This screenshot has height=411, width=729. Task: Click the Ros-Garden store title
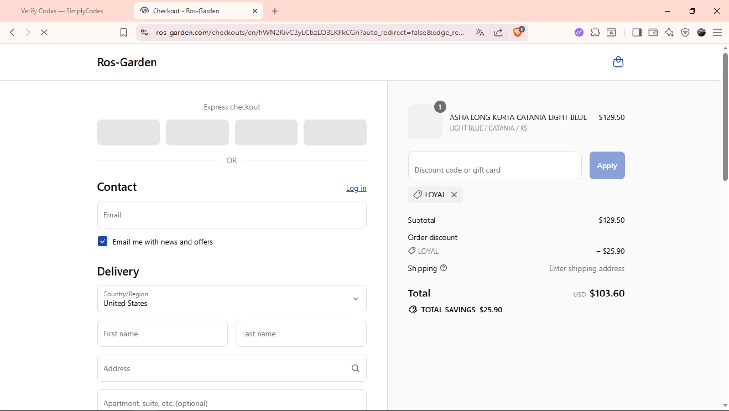tap(127, 62)
